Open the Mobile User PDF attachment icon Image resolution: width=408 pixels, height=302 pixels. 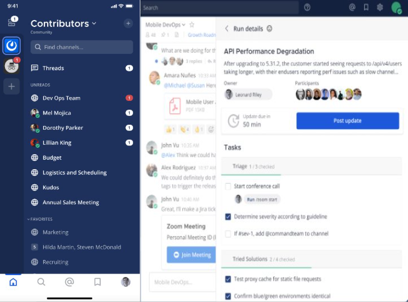[x=175, y=106]
